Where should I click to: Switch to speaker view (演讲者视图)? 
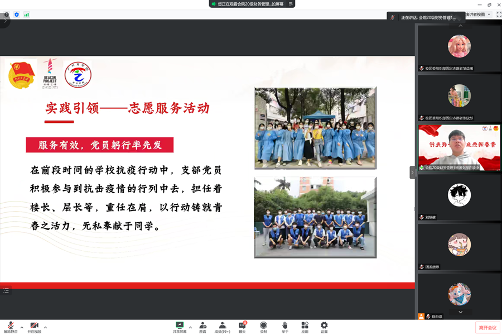(x=475, y=14)
